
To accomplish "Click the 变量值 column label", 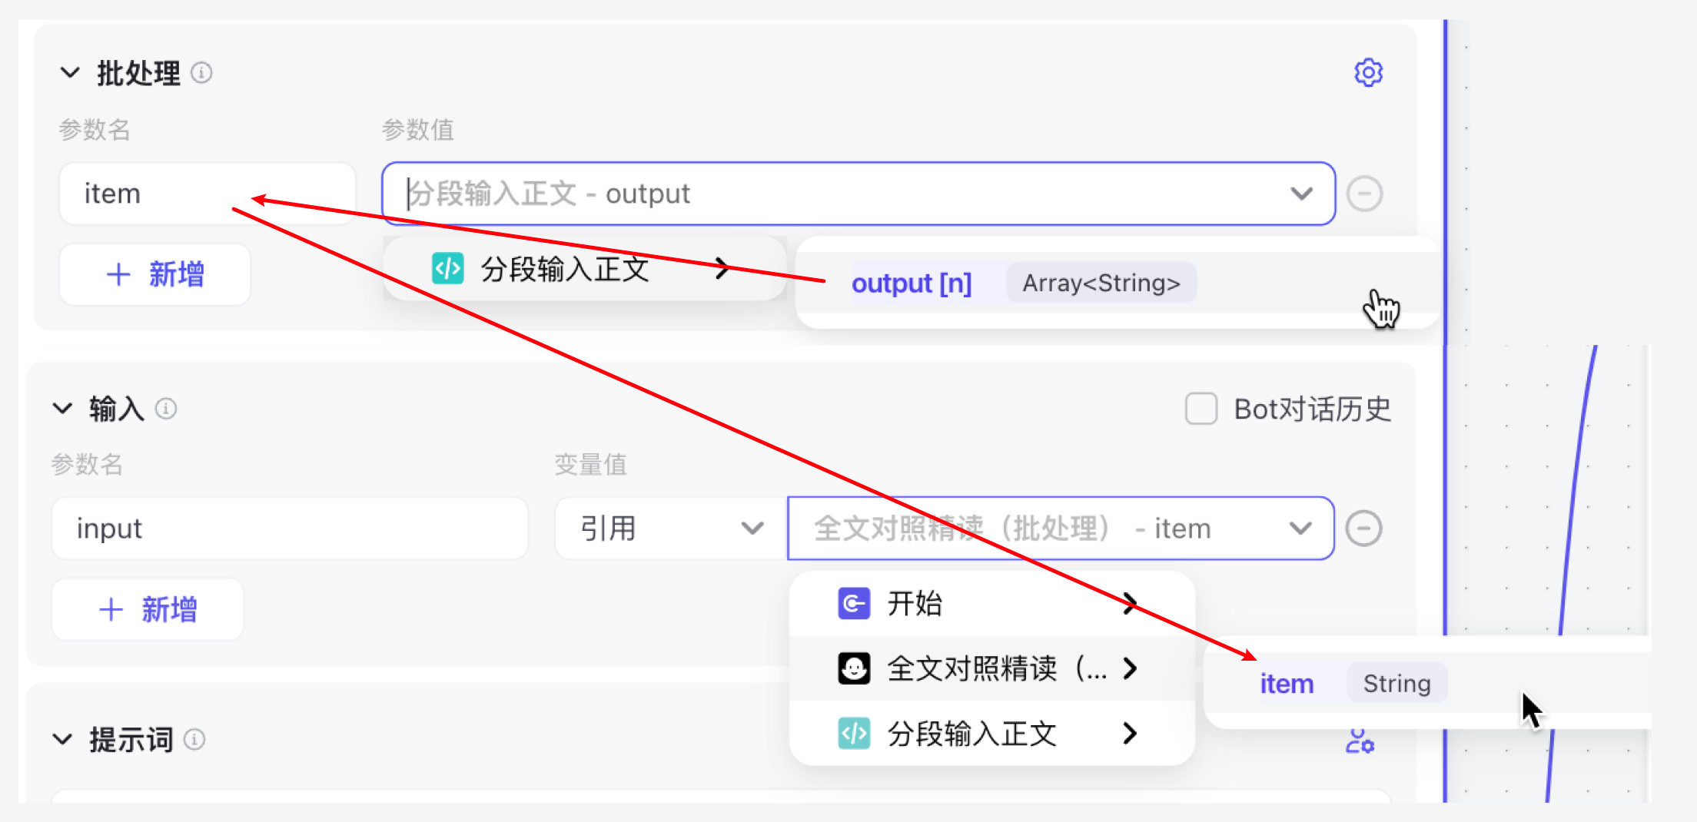I will pyautogui.click(x=591, y=465).
